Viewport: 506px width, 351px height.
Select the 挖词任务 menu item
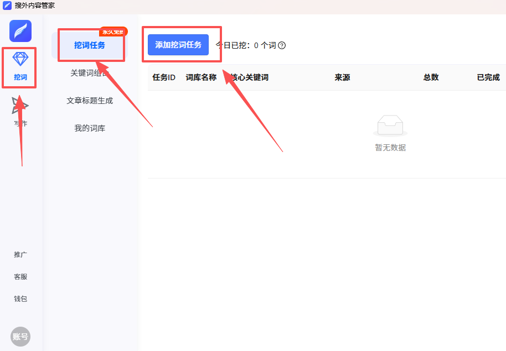point(90,45)
